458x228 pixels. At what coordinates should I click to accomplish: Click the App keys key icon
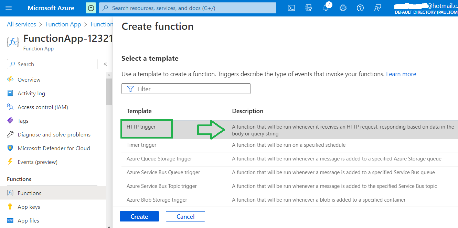click(10, 207)
